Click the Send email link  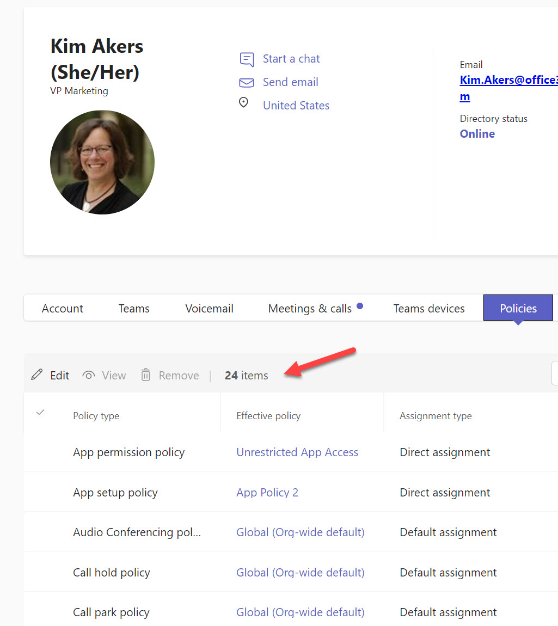pos(290,82)
